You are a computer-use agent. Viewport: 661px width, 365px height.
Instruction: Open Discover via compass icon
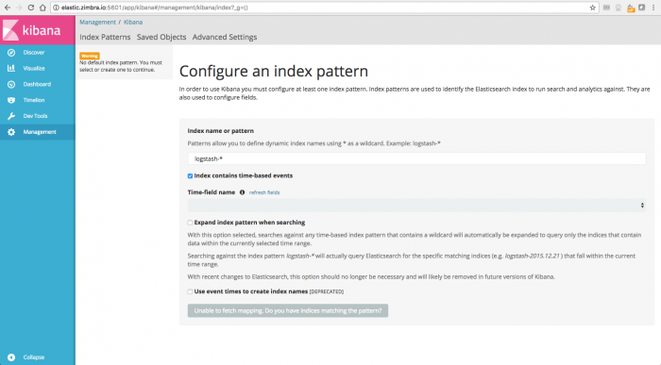[x=11, y=53]
